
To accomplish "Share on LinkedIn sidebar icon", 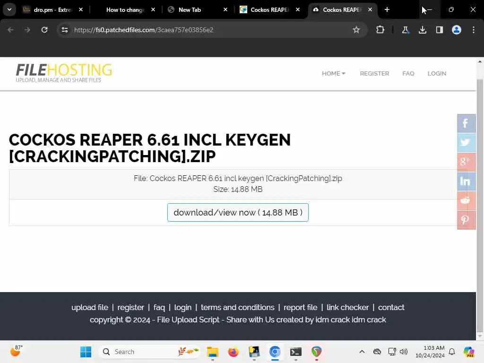I will (x=466, y=181).
